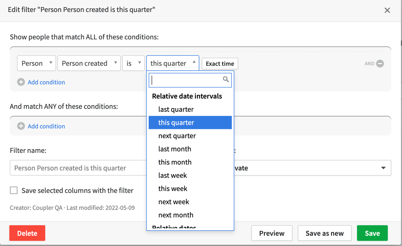Expand the visibility dropdown on the right
Viewport: 402px width, 246px height.
pos(383,168)
